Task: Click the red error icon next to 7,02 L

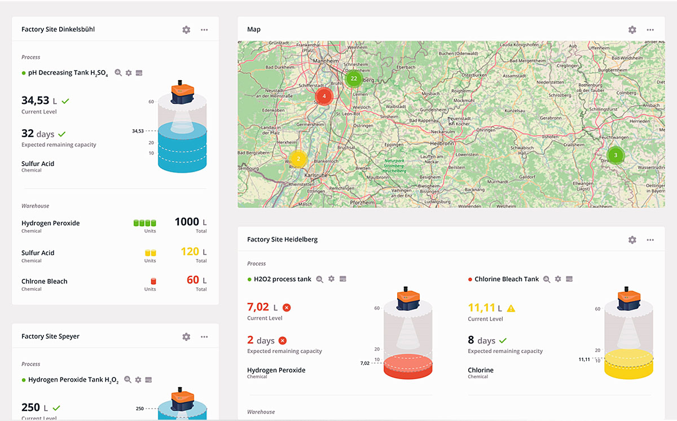Action: (287, 308)
